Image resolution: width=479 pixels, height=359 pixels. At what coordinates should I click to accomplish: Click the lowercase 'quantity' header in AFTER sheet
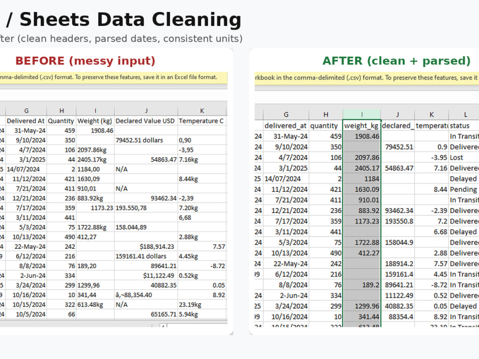click(x=326, y=125)
